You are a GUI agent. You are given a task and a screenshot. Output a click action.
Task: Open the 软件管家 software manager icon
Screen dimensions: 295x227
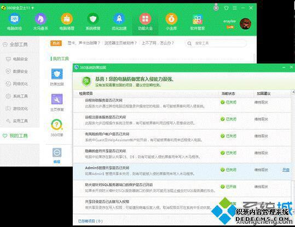198,19
